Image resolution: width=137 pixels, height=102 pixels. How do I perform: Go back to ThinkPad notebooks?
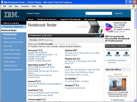13,27
